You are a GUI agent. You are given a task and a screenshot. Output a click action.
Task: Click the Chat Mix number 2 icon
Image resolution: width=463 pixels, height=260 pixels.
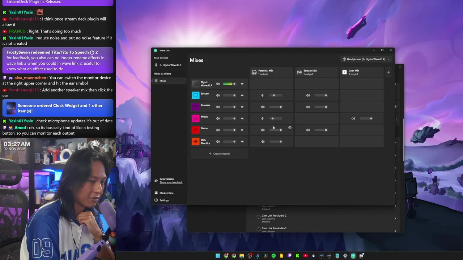pos(344,72)
